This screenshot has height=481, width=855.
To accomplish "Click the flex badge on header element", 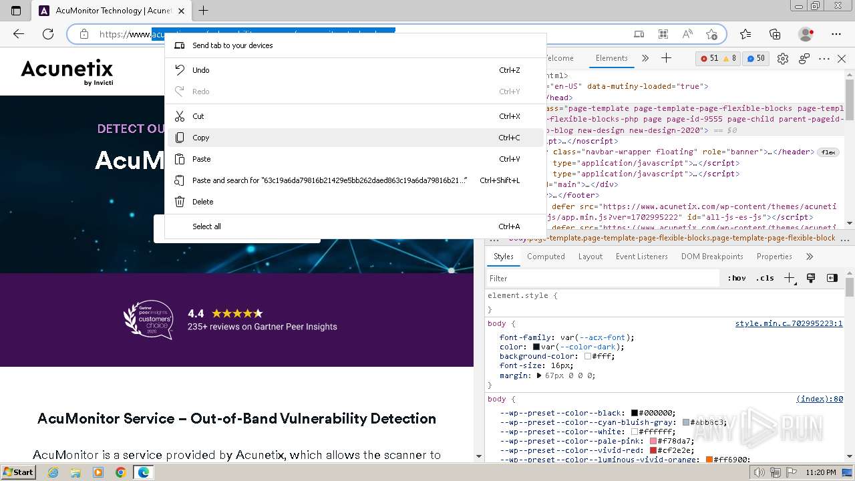I will pyautogui.click(x=828, y=152).
